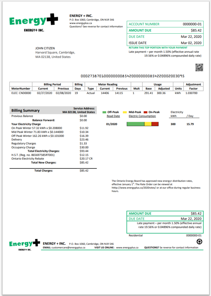Open the customercare@energyplus.ca email link
This screenshot has height=296, width=211.
click(68, 247)
